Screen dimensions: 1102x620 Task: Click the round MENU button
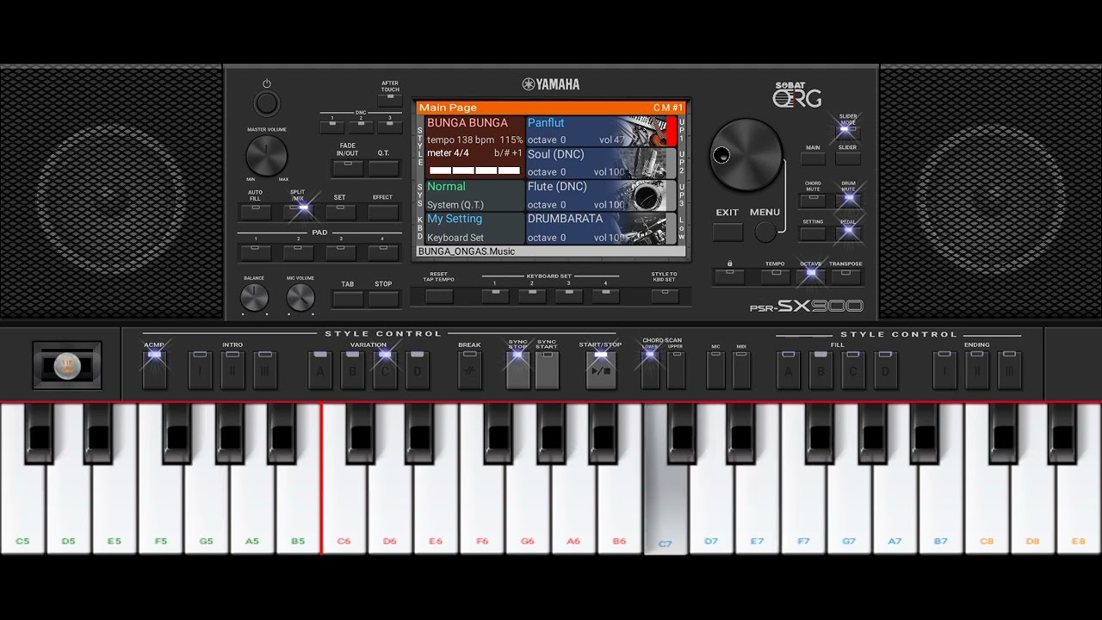(765, 232)
